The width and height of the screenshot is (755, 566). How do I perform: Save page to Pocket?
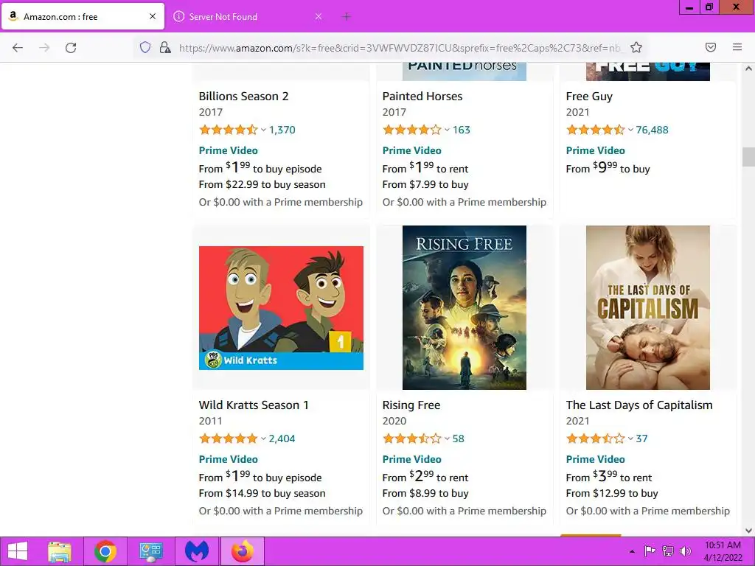[711, 47]
